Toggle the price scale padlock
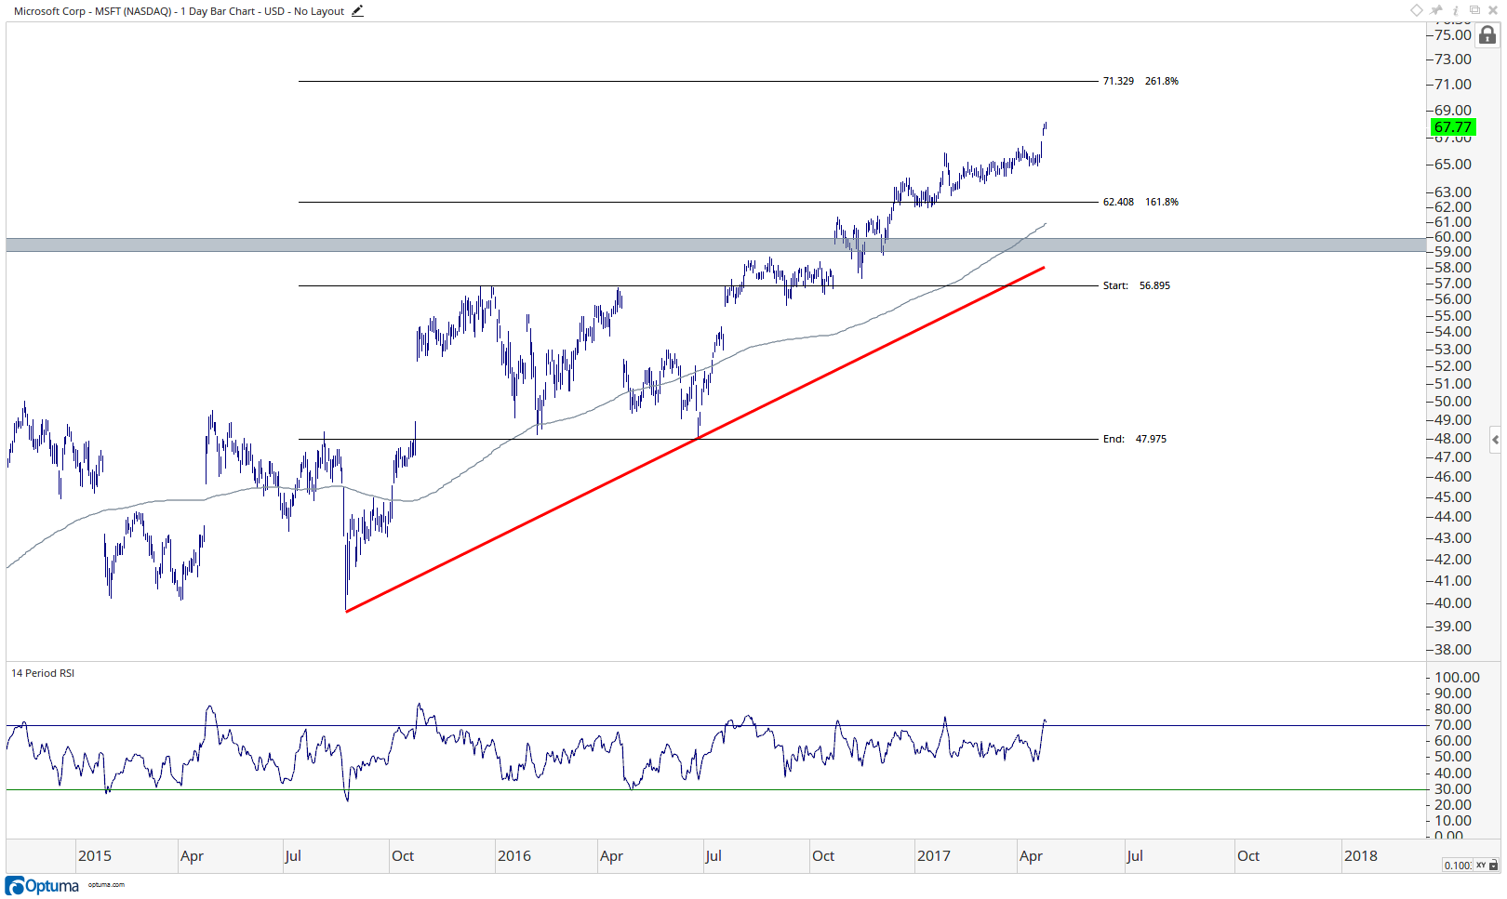 coord(1487,35)
